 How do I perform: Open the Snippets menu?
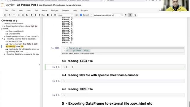tap(84, 10)
